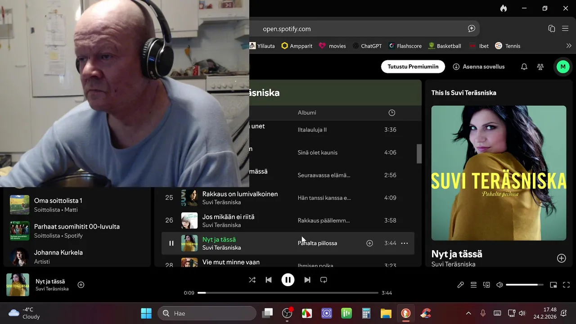The height and width of the screenshot is (324, 576).
Task: Open the Sinä olet kaunis album link
Action: point(317,153)
